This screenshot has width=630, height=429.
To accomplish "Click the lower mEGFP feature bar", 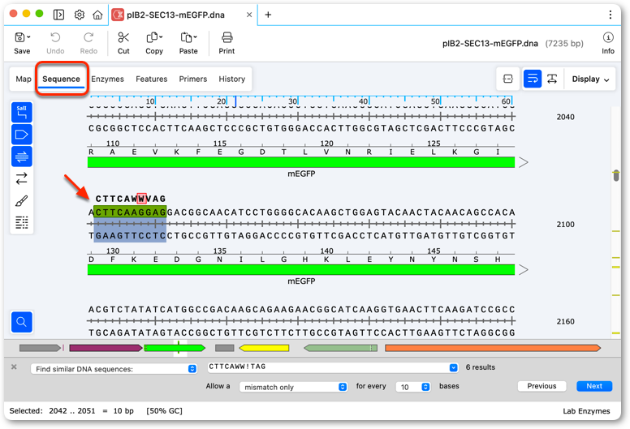I will click(301, 270).
